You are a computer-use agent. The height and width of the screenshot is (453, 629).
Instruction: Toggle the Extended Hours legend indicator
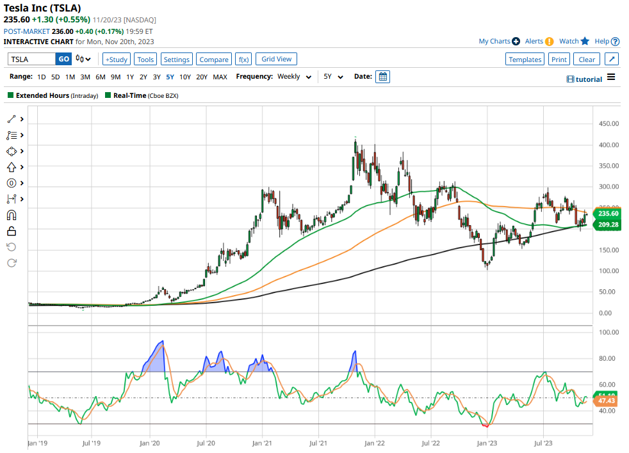click(10, 95)
